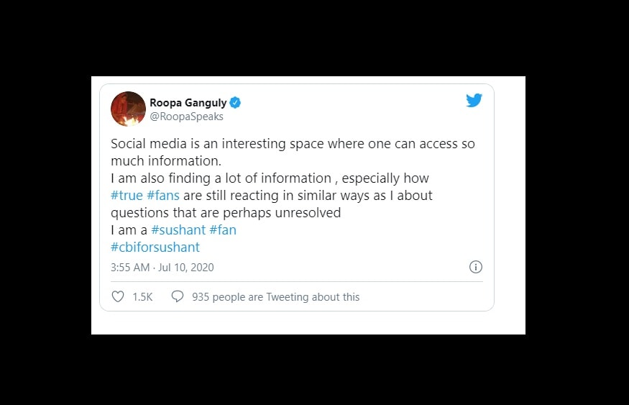The height and width of the screenshot is (405, 629).
Task: Open the Roopa Ganguly display name
Action: click(x=188, y=103)
